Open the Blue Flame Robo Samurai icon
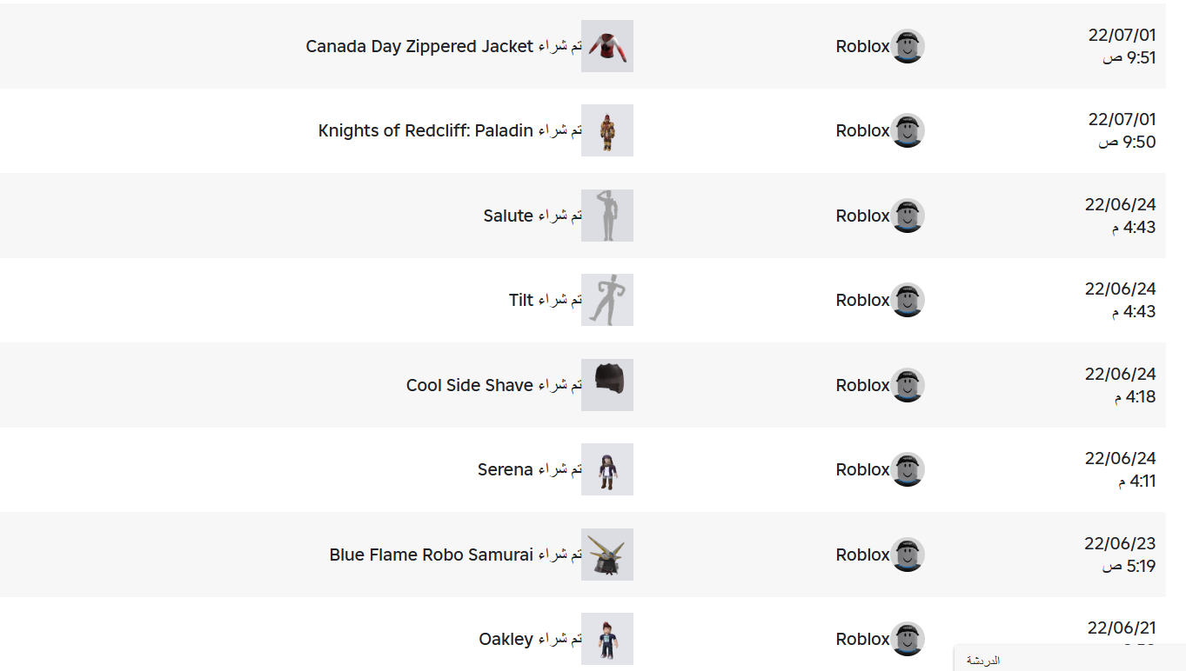The image size is (1186, 671). click(606, 555)
